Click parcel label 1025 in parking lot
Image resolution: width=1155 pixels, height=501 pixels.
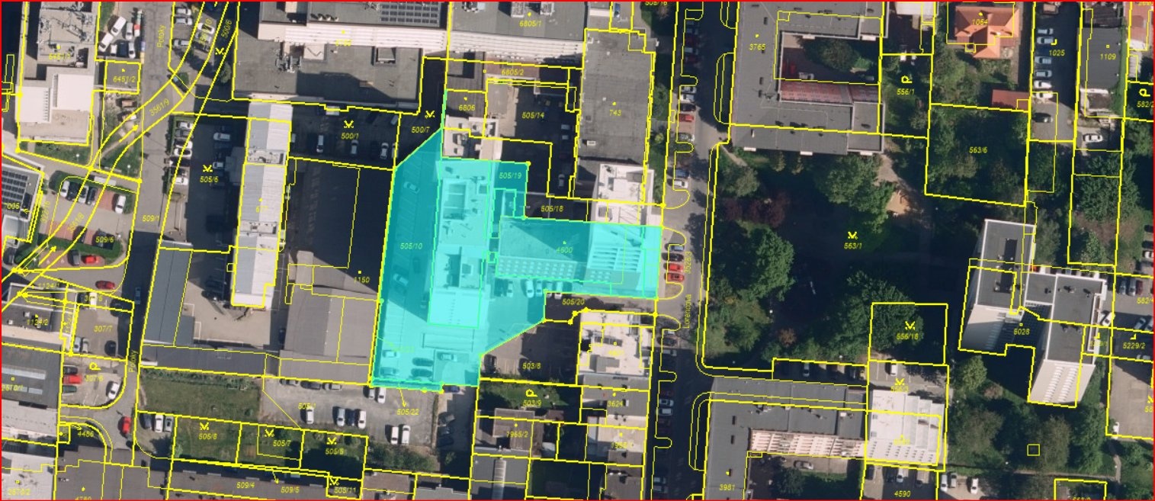click(1056, 53)
